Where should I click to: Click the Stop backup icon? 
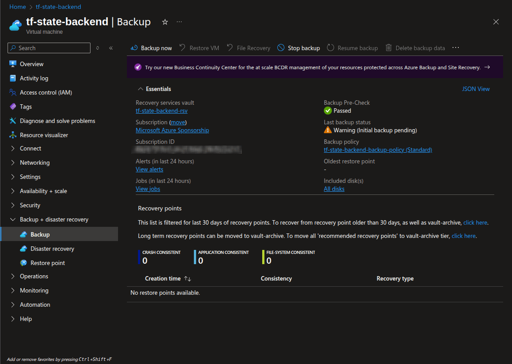(x=281, y=48)
